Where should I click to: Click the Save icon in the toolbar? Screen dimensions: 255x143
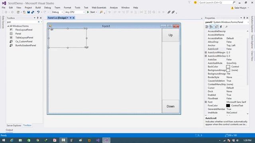(x=28, y=12)
